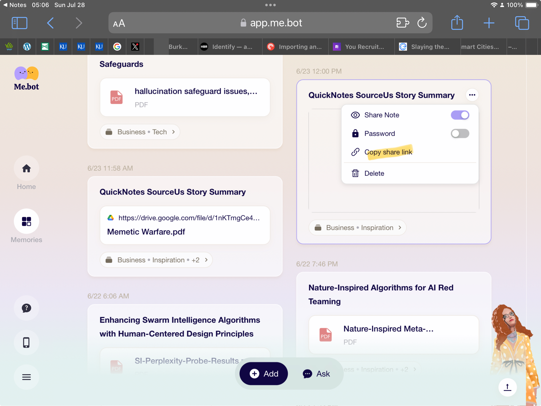Open the three-dot note options menu
541x406 pixels.
pyautogui.click(x=472, y=95)
